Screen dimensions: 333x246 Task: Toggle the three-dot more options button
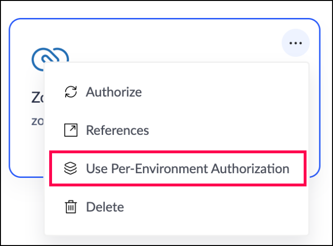pyautogui.click(x=296, y=43)
